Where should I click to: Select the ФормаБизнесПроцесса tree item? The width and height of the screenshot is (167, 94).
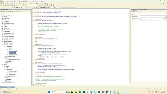[14, 60]
